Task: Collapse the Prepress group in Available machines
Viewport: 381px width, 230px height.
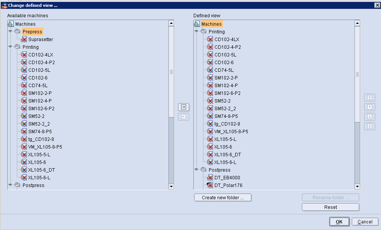Action: click(10, 31)
